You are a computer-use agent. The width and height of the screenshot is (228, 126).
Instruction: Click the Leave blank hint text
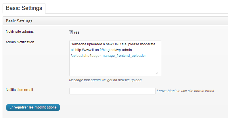tap(185, 91)
